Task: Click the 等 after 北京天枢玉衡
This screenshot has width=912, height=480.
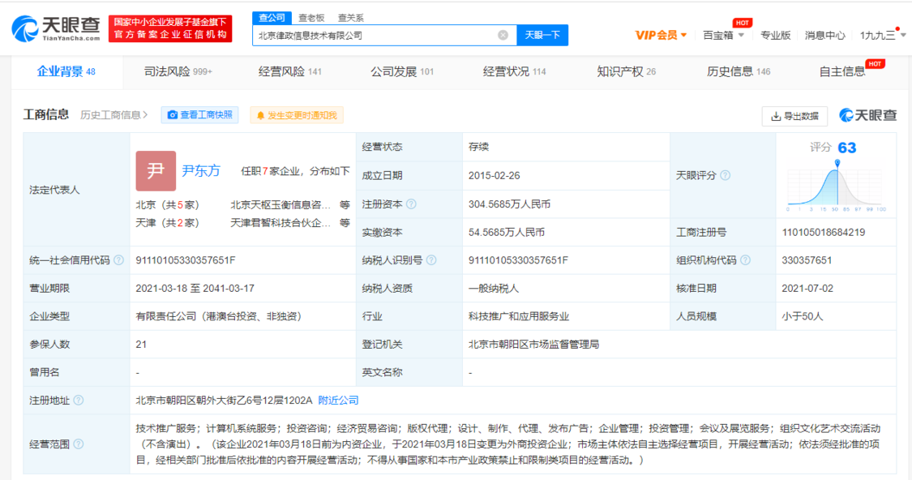Action: click(345, 205)
